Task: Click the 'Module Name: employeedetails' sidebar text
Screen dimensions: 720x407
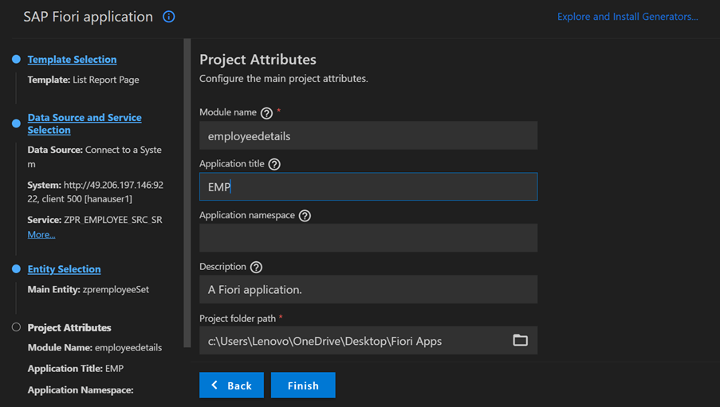Action: click(95, 348)
